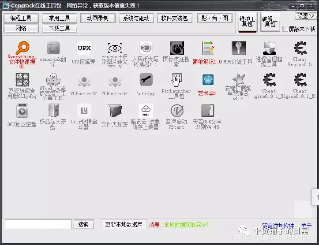Open 腾讯云对象储存上传器 icon
This screenshot has height=245, width=319.
pyautogui.click(x=146, y=111)
